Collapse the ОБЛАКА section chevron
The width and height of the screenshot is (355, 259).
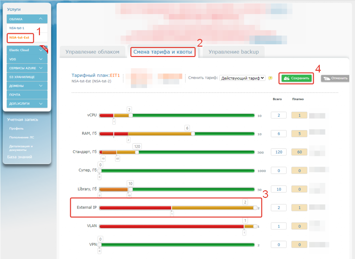[x=41, y=19]
